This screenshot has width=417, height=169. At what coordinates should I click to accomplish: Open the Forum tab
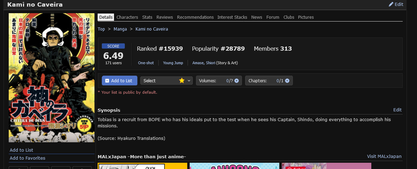pos(273,17)
